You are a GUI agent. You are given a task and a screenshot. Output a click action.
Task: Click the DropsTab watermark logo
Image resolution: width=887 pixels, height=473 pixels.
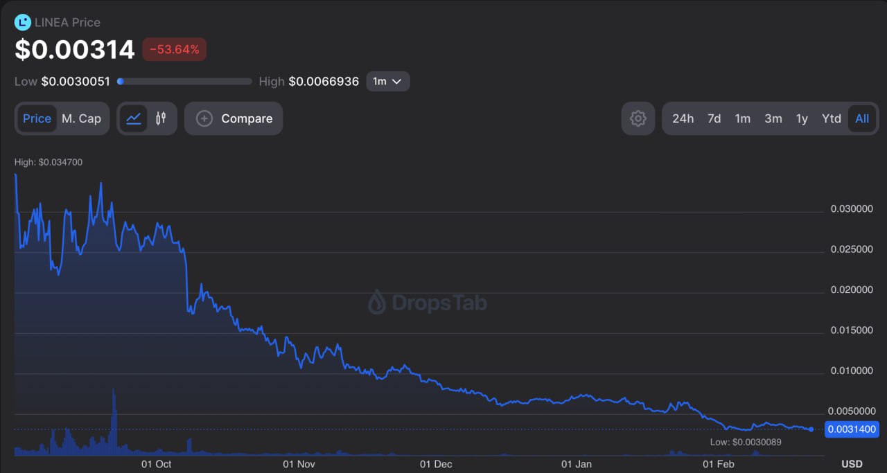point(427,302)
